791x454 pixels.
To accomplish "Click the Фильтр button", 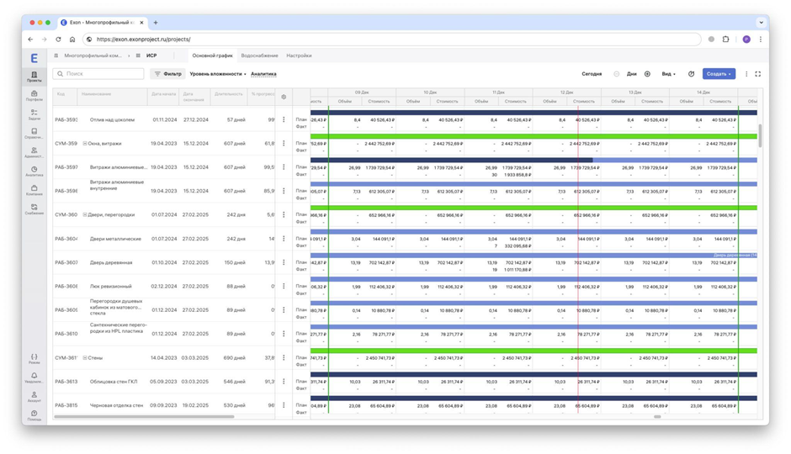I will (167, 74).
